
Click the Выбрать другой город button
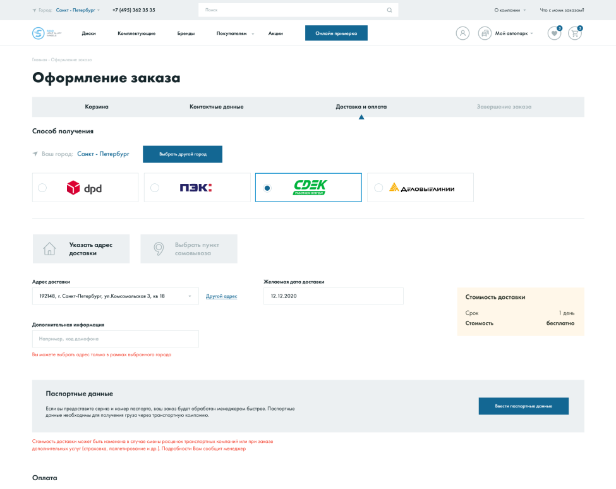[182, 154]
